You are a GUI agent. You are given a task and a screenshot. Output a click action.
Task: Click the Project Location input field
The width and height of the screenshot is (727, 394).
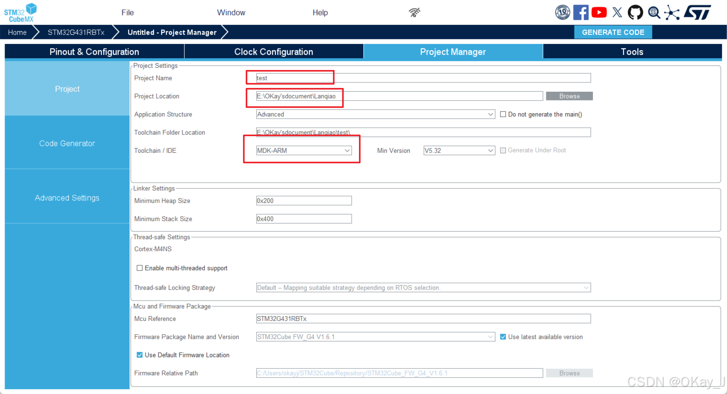coord(399,96)
